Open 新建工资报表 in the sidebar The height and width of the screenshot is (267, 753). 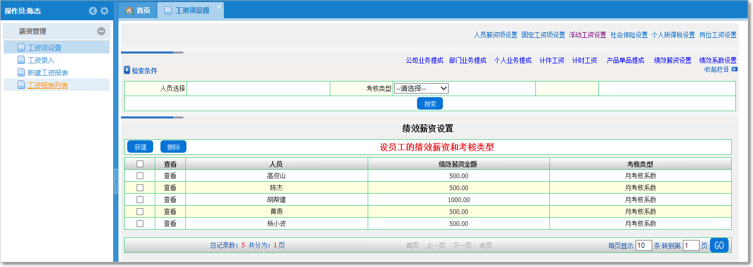click(x=48, y=73)
